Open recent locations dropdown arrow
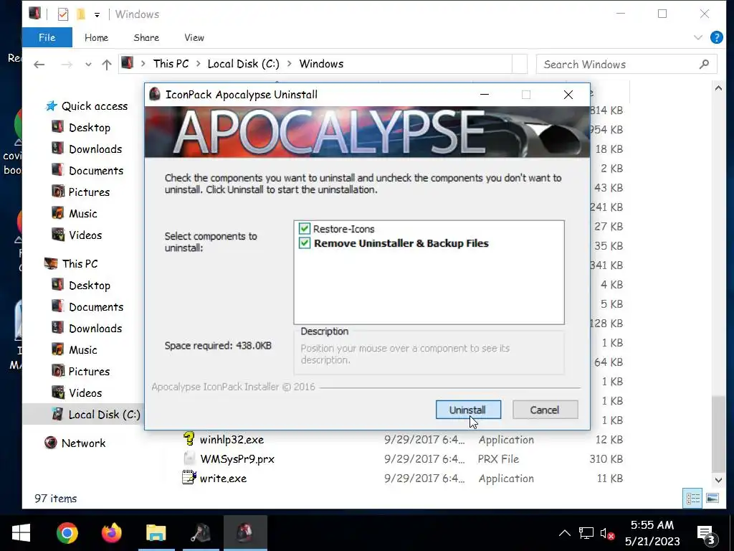 tap(88, 65)
